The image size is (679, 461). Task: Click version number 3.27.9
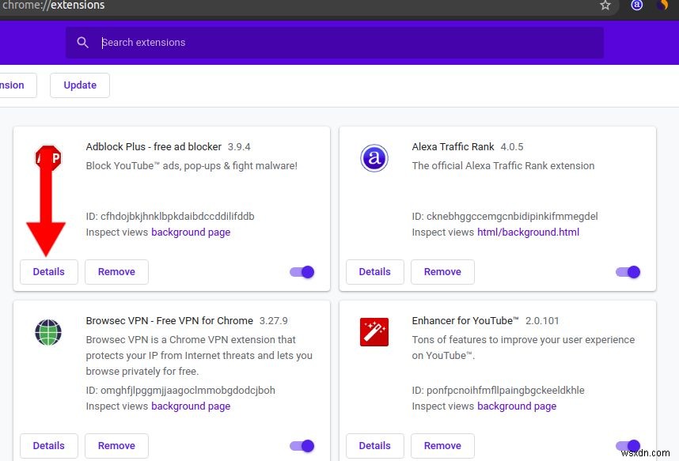tap(274, 321)
